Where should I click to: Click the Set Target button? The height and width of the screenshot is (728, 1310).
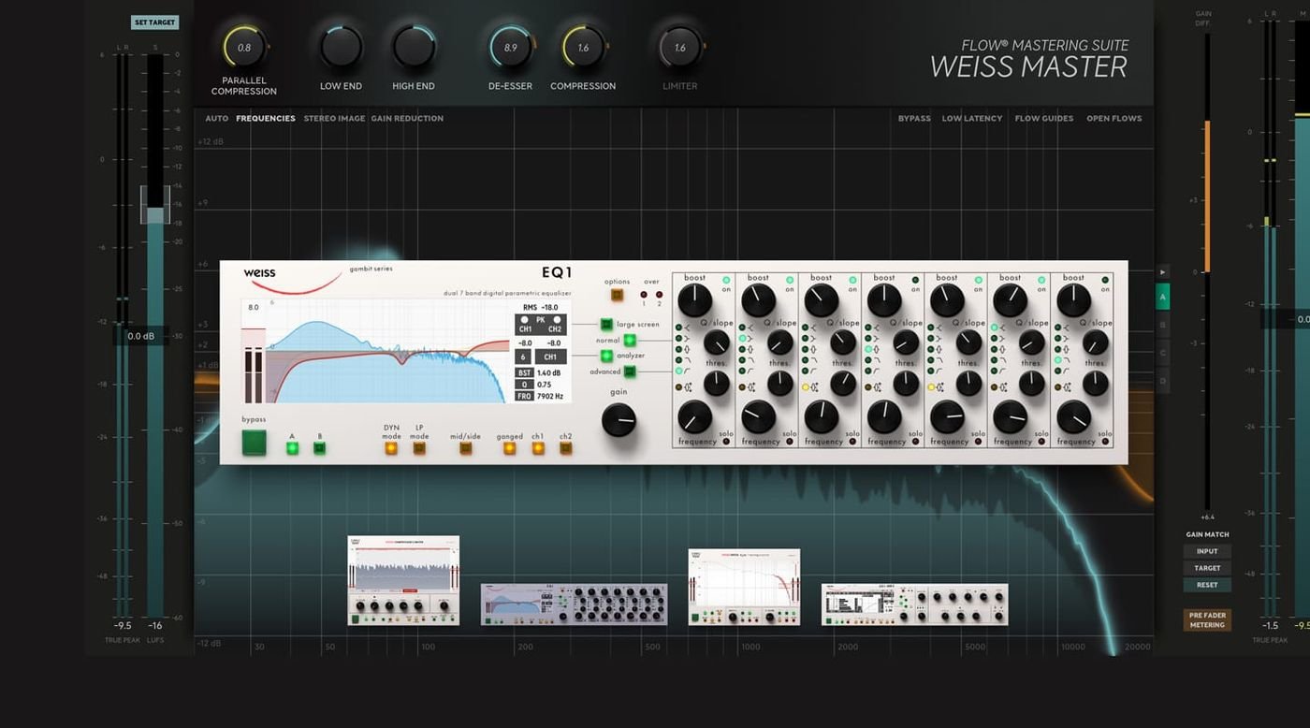154,22
